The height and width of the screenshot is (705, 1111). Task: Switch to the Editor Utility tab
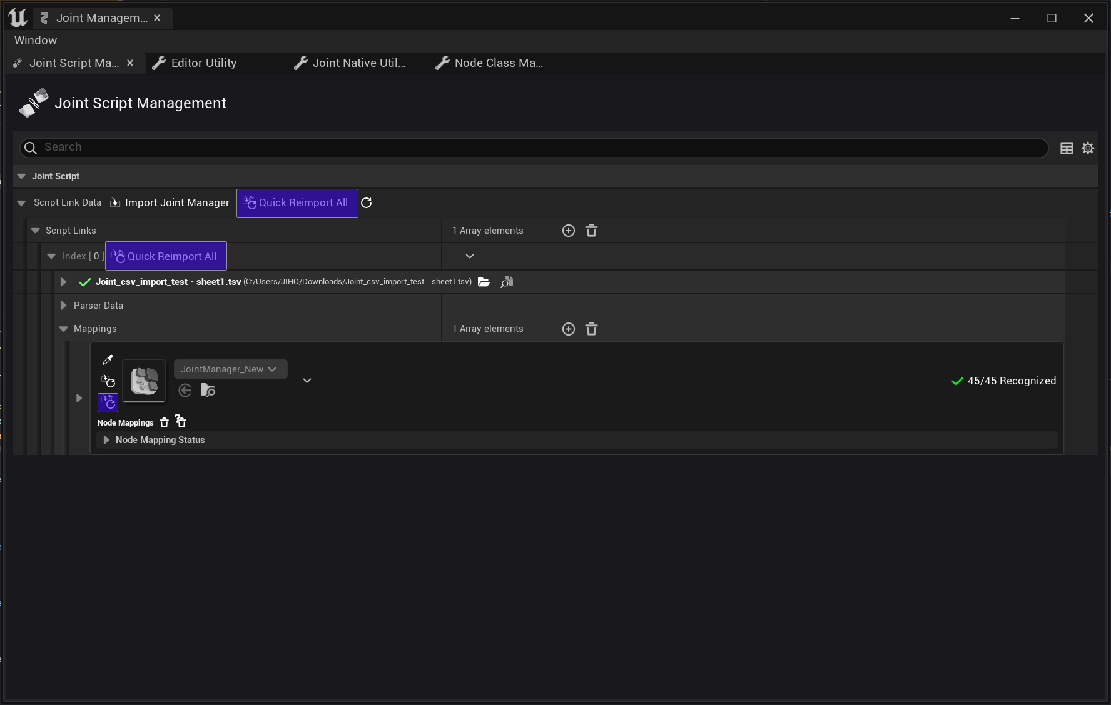(x=203, y=63)
